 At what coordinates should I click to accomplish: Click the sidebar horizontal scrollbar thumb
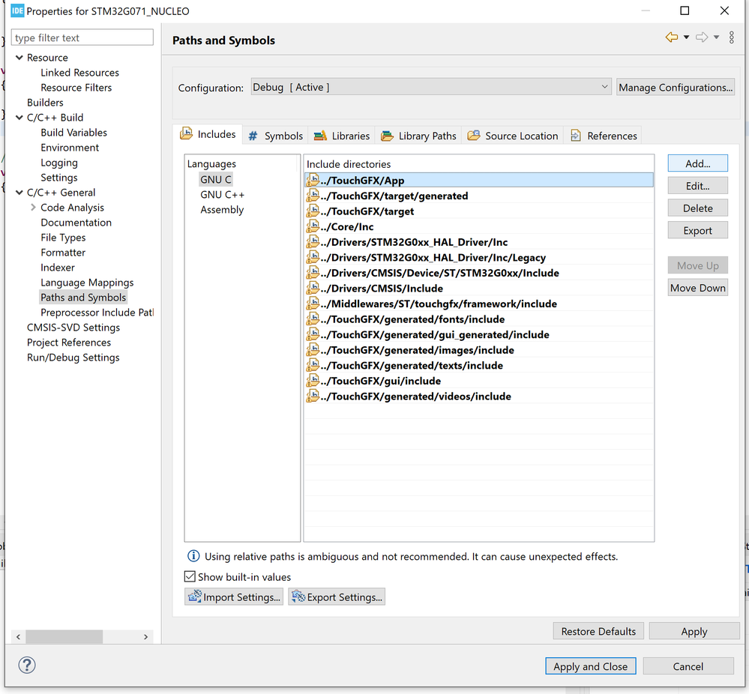[64, 637]
